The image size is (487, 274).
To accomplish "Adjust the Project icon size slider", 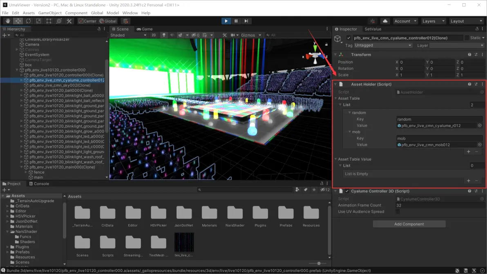I will click(x=319, y=263).
